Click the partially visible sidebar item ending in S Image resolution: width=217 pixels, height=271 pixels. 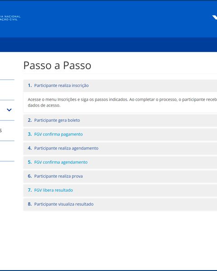coord(1,131)
